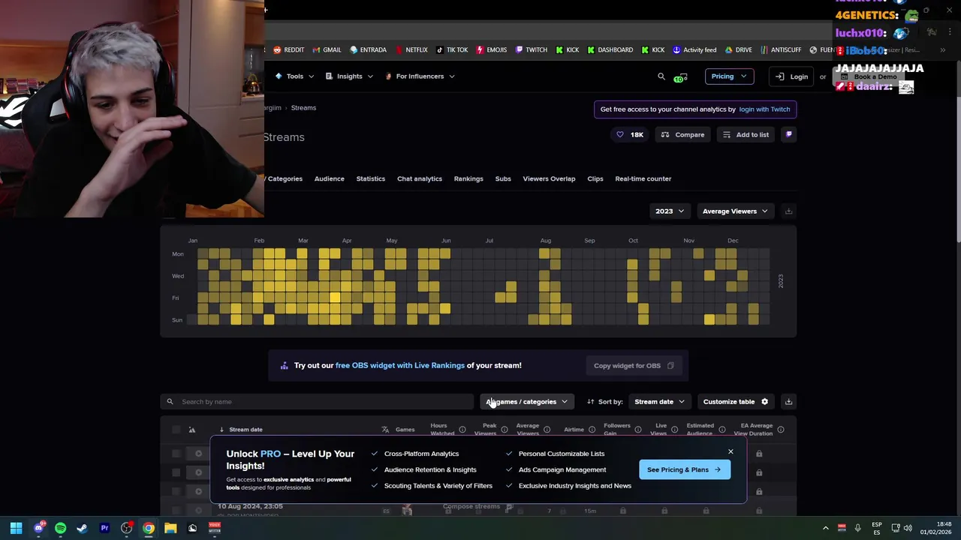Open File Explorer from the taskbar
The height and width of the screenshot is (540, 961).
click(170, 528)
